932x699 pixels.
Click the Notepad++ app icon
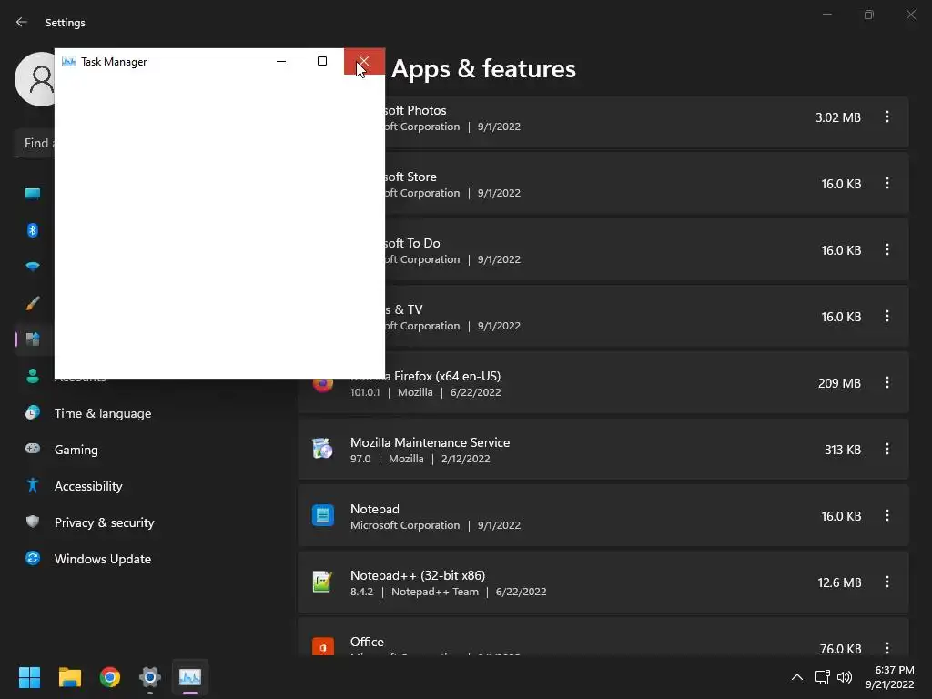[323, 582]
